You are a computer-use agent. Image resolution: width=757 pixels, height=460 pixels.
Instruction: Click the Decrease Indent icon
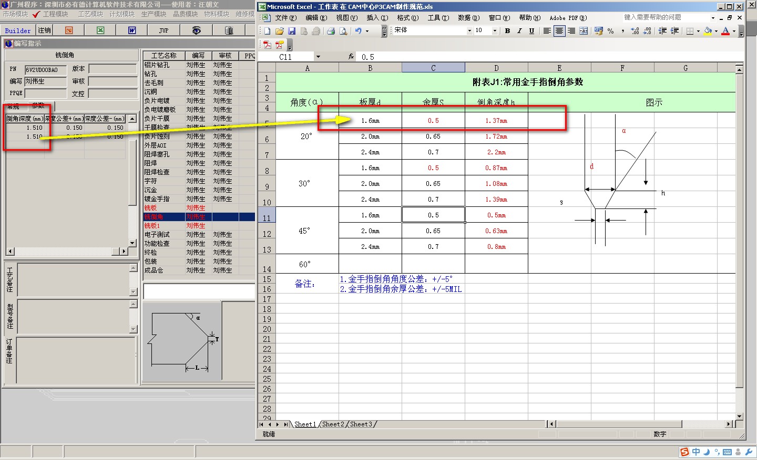point(662,31)
